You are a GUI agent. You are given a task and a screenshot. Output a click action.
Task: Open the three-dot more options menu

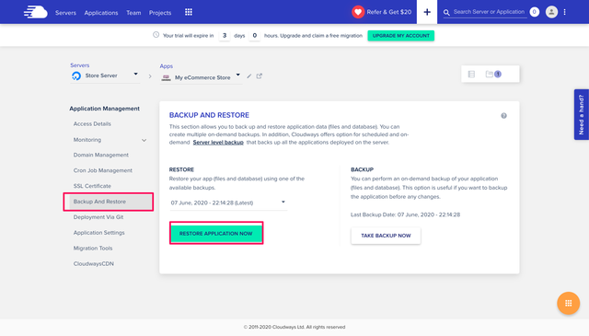tap(564, 12)
